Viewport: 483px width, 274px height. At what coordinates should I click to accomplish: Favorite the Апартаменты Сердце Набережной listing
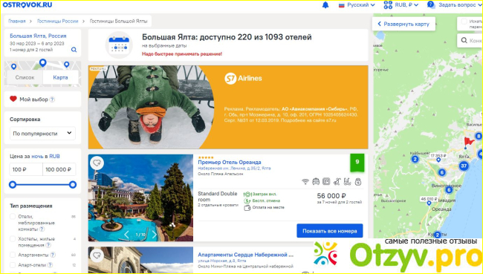(x=97, y=255)
